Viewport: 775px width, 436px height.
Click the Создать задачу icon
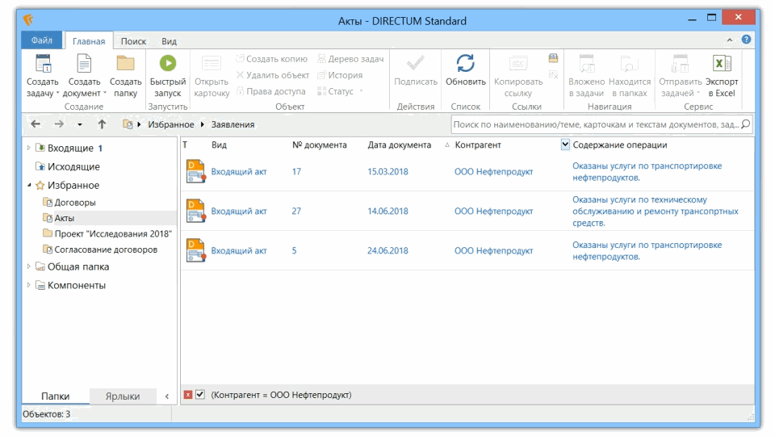43,65
